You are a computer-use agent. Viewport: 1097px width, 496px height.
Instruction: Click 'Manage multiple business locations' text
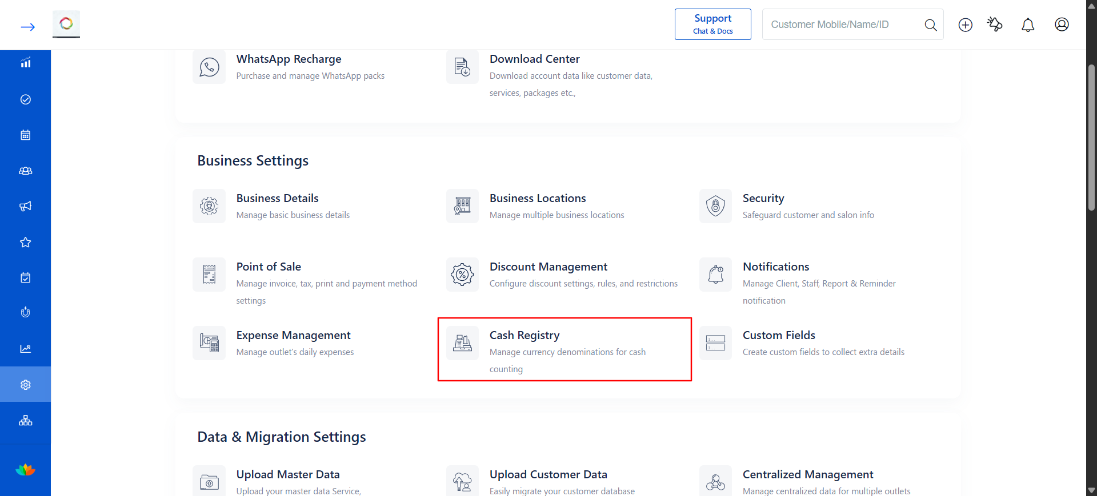pos(557,215)
